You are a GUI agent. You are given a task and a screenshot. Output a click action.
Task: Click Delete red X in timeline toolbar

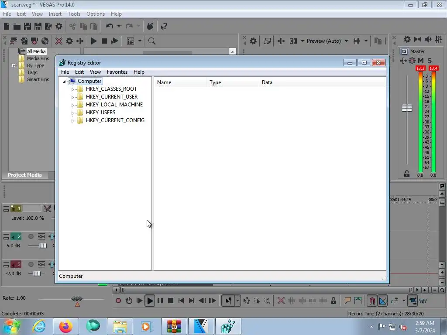[x=281, y=301]
